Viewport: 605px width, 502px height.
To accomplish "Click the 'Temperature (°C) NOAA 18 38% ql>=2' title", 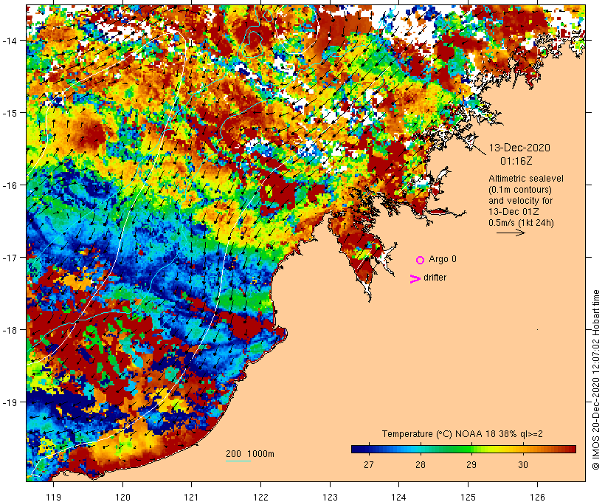I will 463,434.
